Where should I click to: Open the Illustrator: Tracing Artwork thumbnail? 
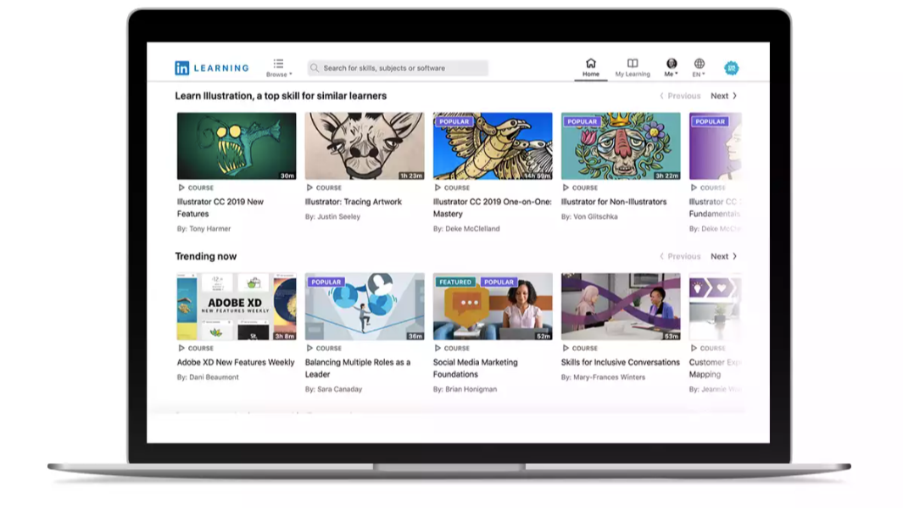point(365,146)
